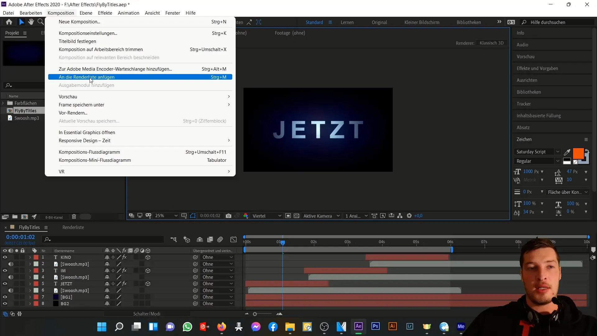597x336 pixels.
Task: Select An die Renderliste anfügen
Action: pyautogui.click(x=140, y=77)
